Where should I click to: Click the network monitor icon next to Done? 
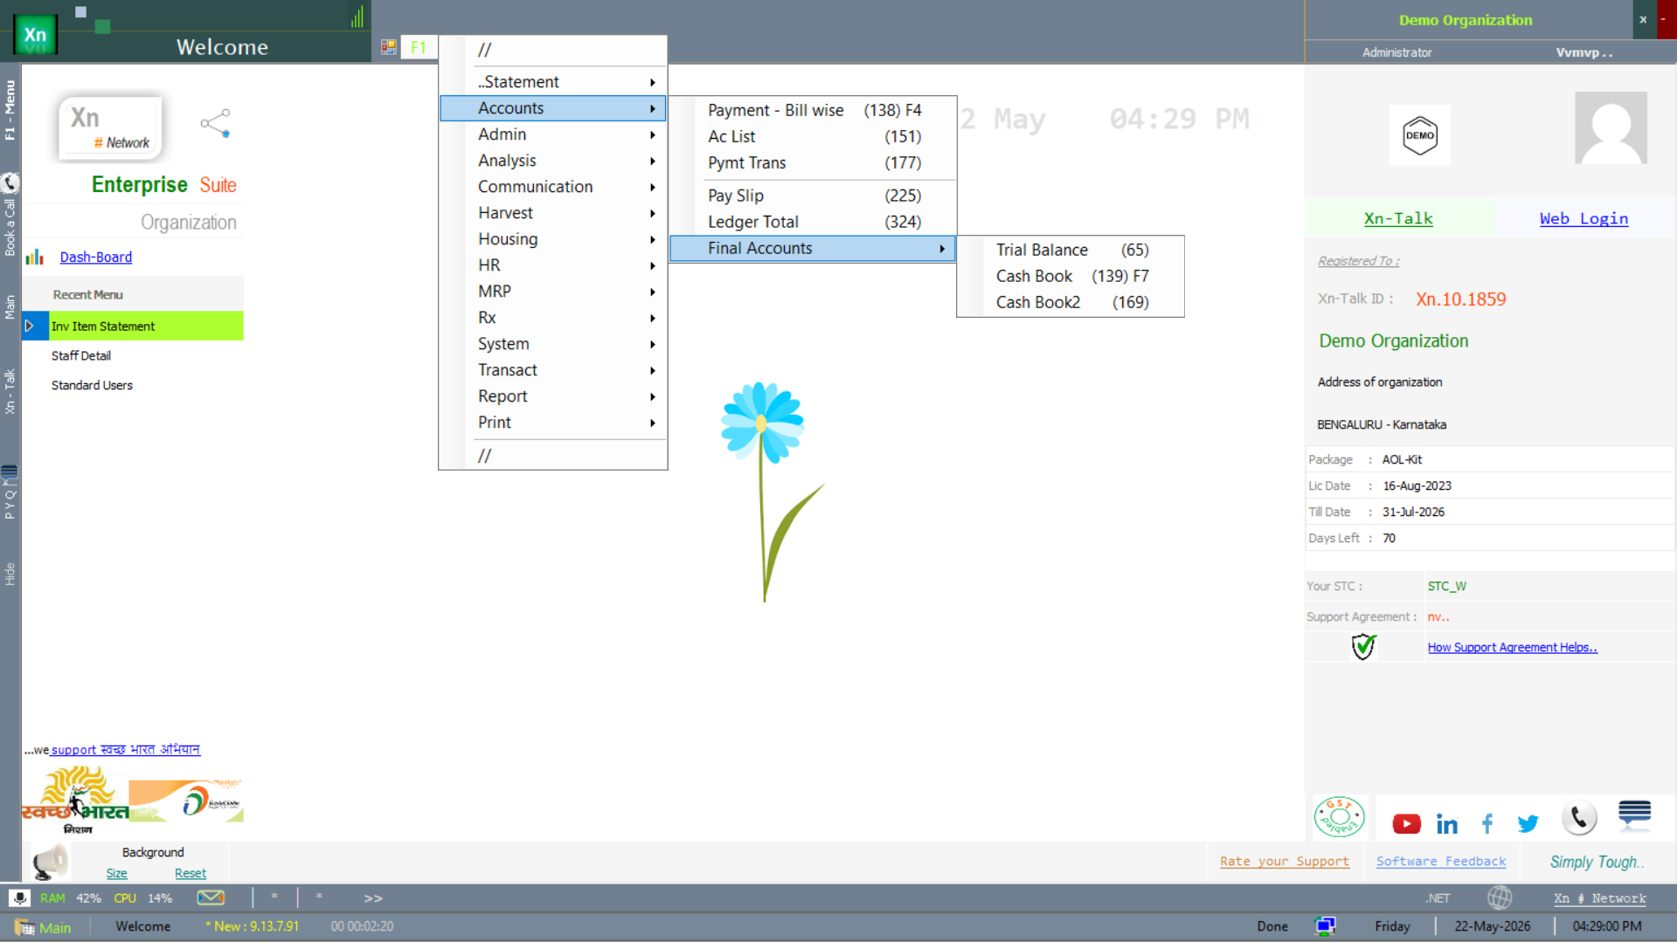click(1325, 926)
